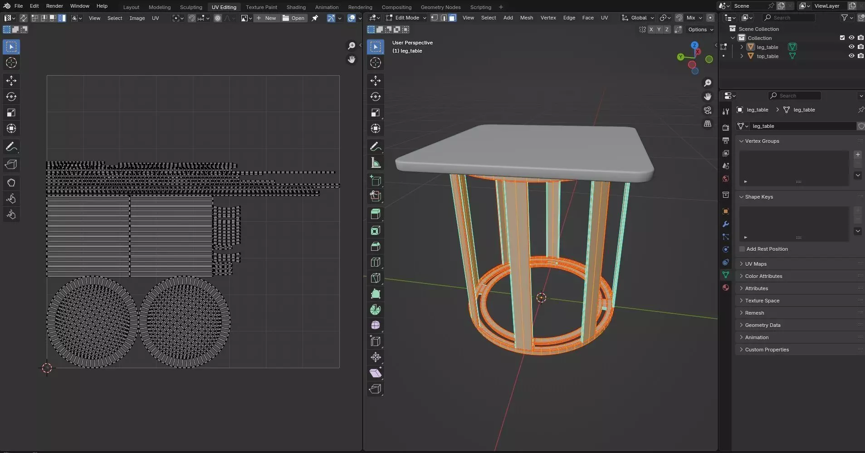Open the Material properties tab

coord(726,287)
